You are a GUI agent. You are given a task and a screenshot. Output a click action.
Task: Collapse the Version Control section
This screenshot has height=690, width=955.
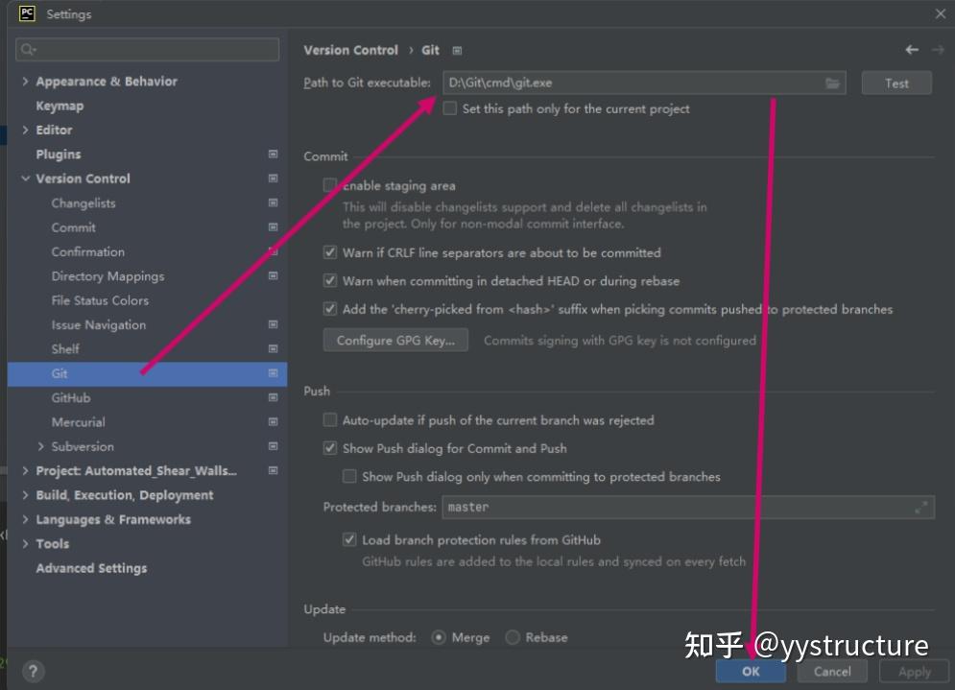[26, 178]
